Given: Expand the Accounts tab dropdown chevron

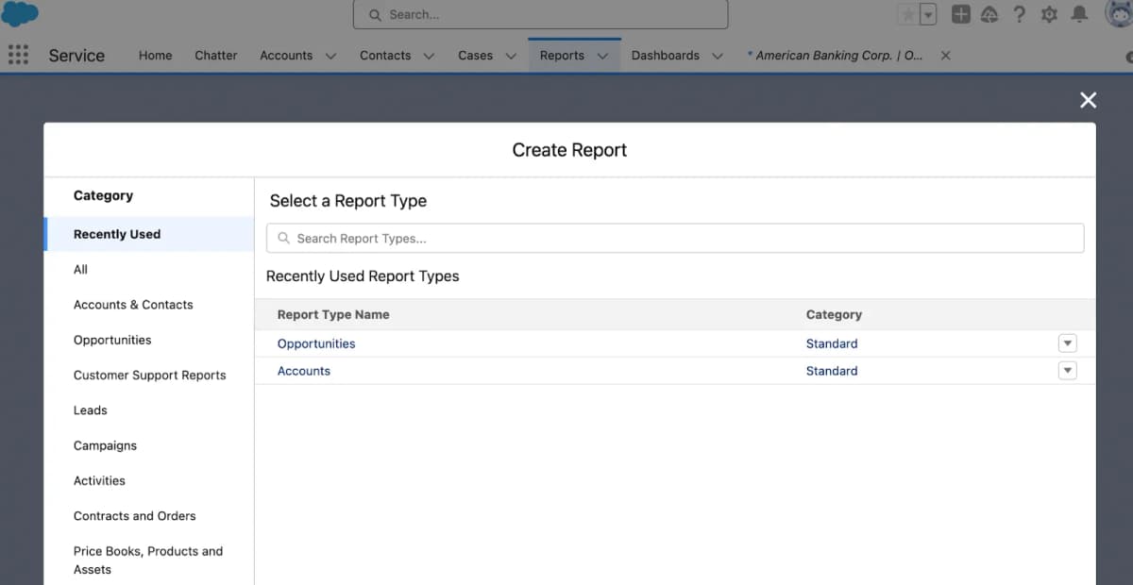Looking at the screenshot, I should pyautogui.click(x=330, y=56).
